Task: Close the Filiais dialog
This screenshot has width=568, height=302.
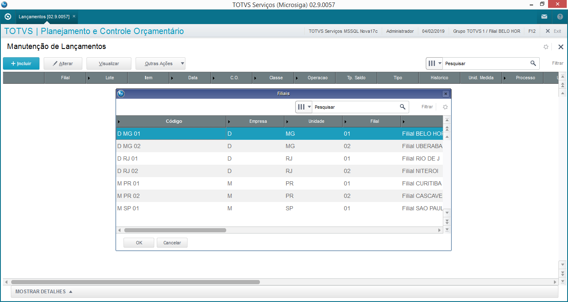Action: coord(445,94)
